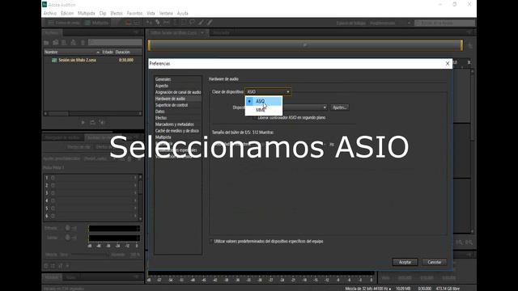This screenshot has width=518, height=291.
Task: Click the Ajustes... button
Action: pyautogui.click(x=339, y=108)
